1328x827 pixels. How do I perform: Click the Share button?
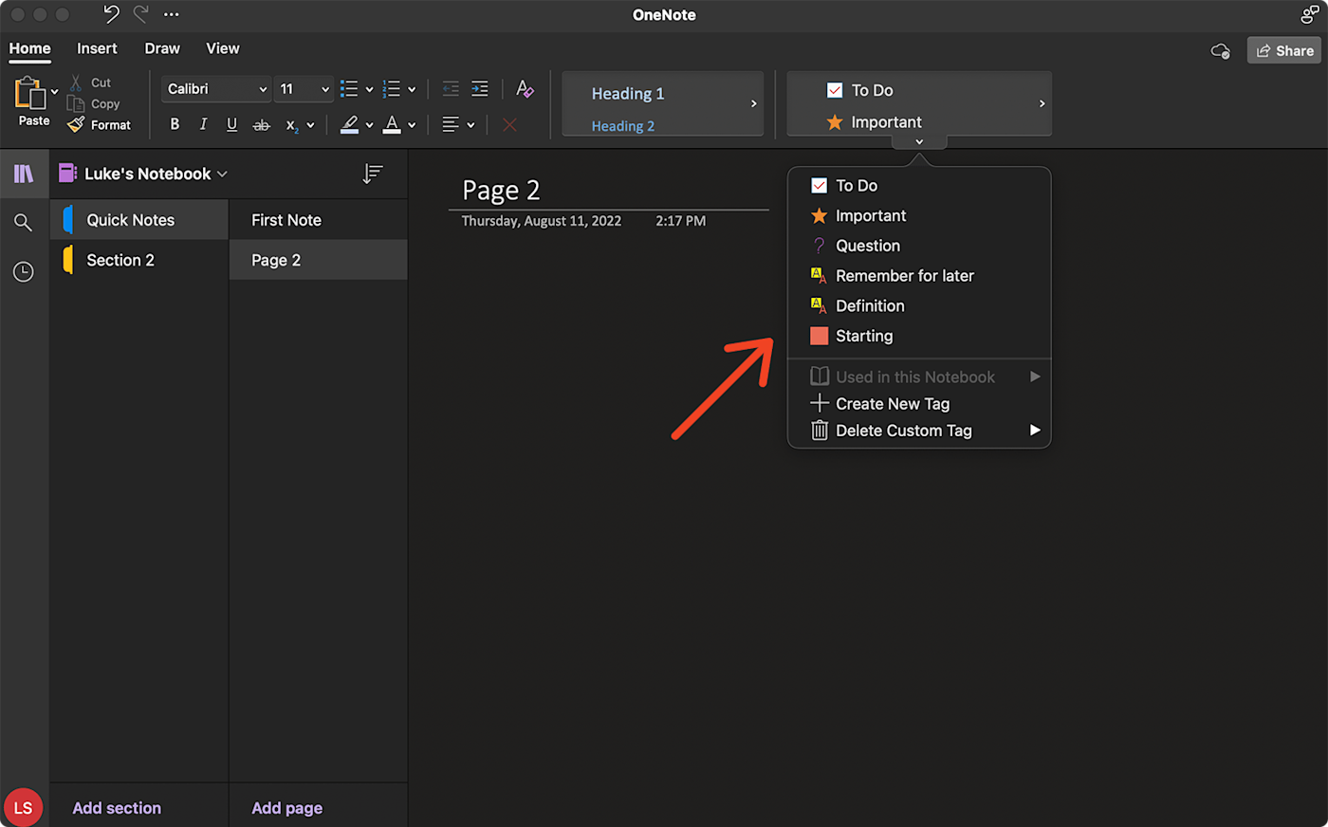[1284, 50]
